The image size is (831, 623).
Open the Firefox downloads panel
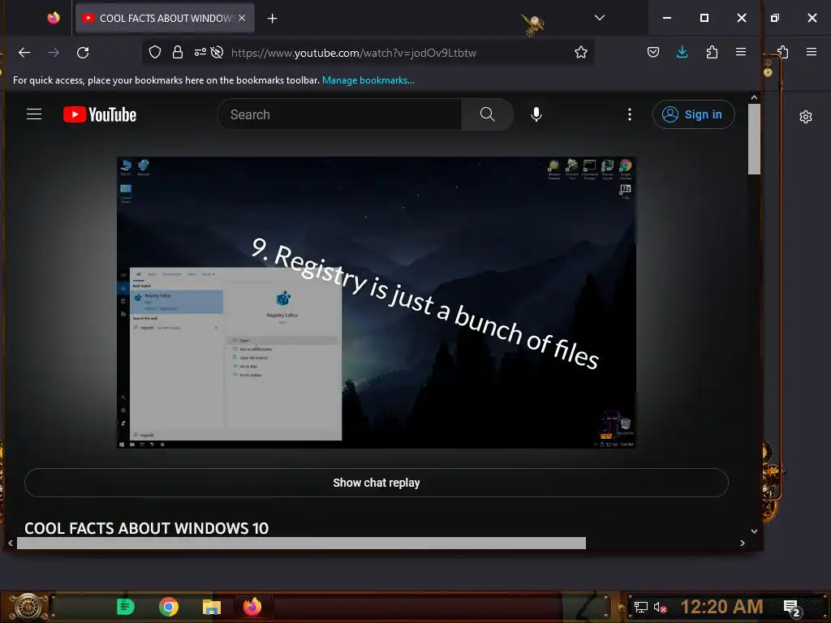tap(682, 52)
